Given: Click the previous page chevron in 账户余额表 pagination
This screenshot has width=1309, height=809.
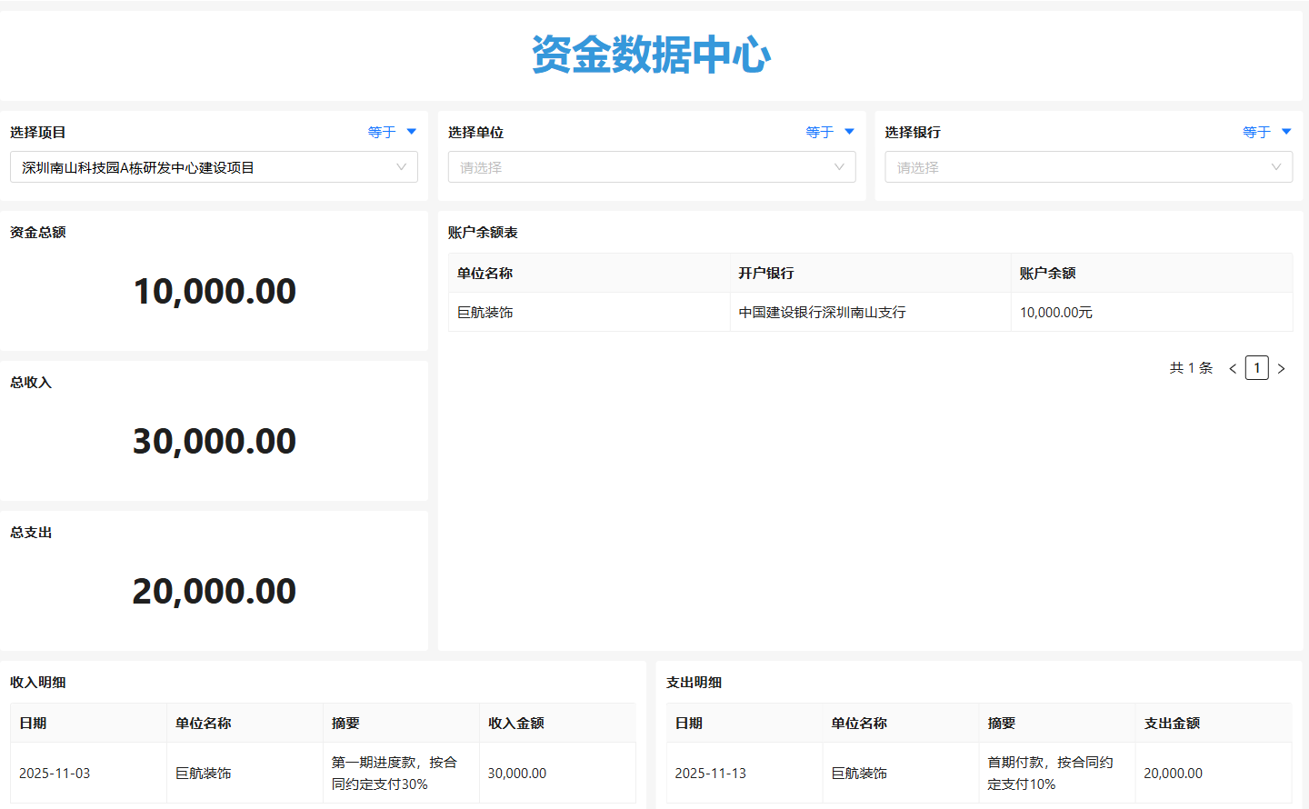Looking at the screenshot, I should click(x=1232, y=367).
